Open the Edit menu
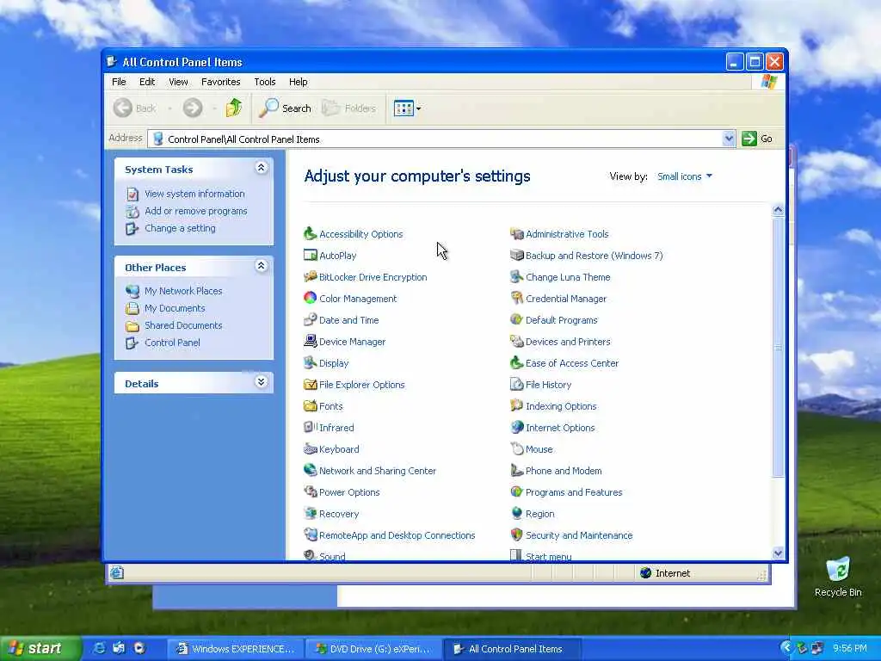 coord(147,82)
